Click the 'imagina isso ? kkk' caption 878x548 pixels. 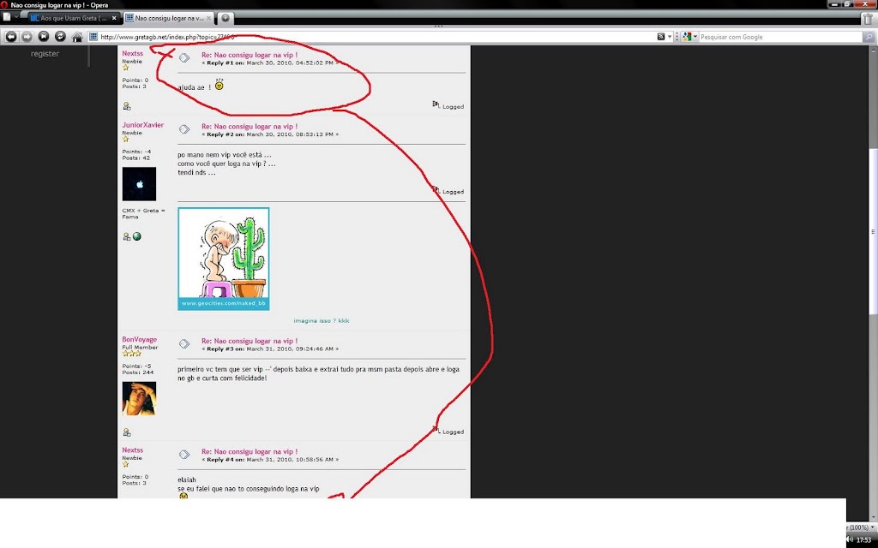[x=322, y=321]
